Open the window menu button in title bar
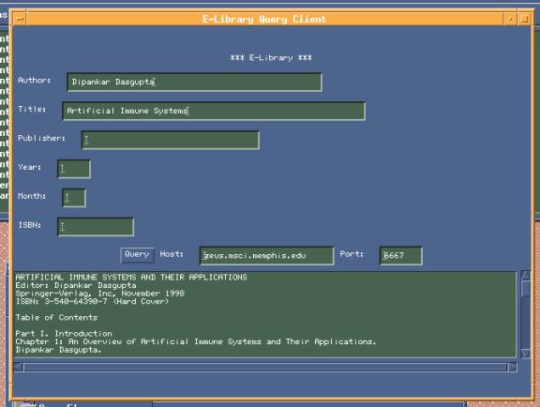The image size is (540, 407). (21, 19)
